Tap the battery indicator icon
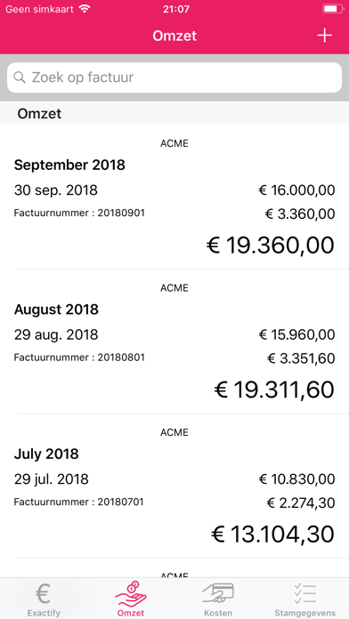Screen dimensions: 349x619 pyautogui.click(x=332, y=9)
